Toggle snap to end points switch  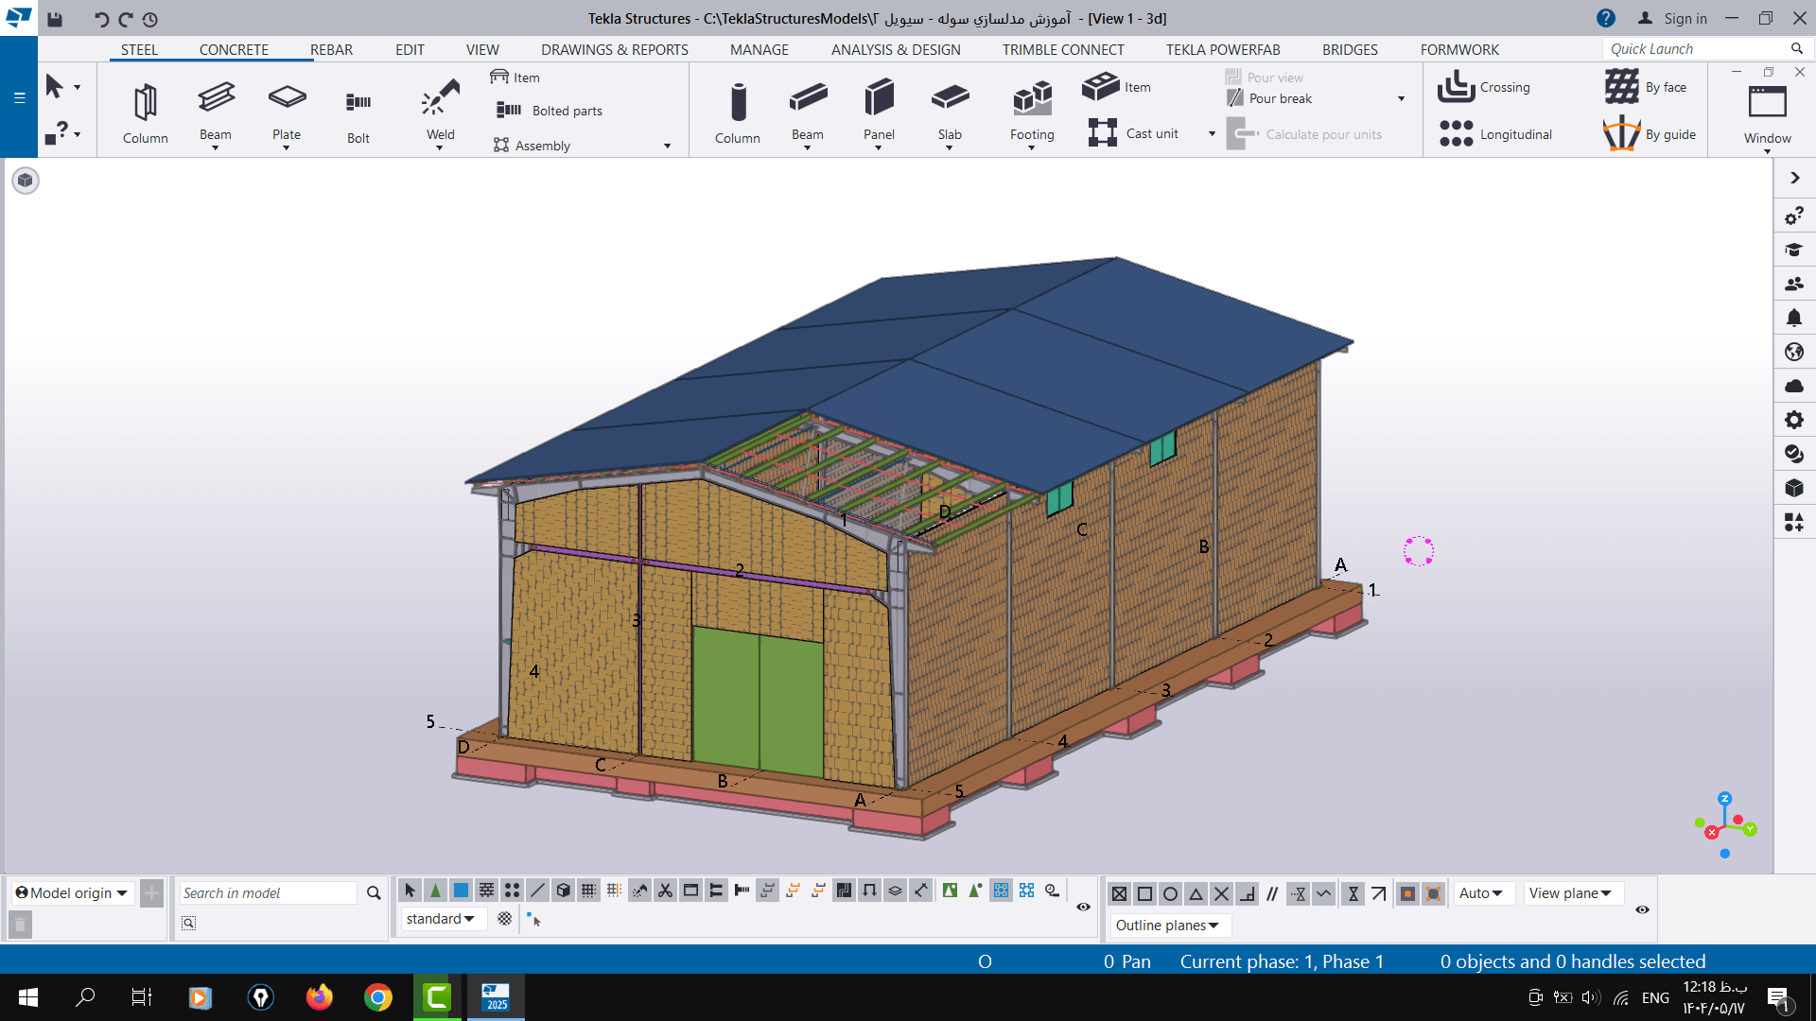coord(1144,893)
